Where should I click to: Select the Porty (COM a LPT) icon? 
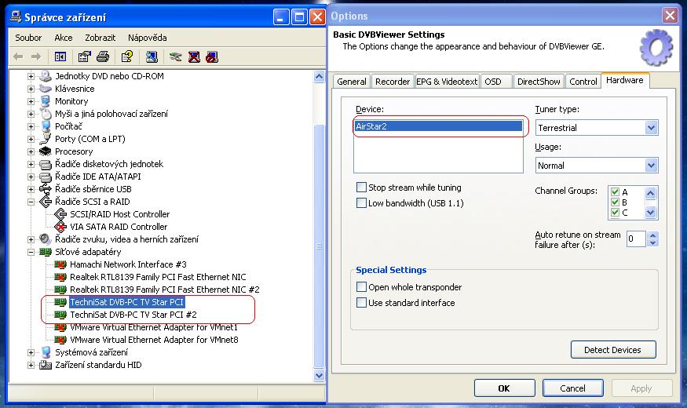pos(45,139)
